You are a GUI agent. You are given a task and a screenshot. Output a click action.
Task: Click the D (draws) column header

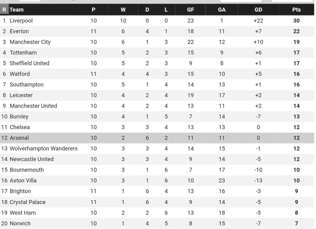pos(147,10)
